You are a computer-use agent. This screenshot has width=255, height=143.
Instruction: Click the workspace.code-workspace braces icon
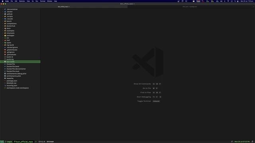point(5,88)
